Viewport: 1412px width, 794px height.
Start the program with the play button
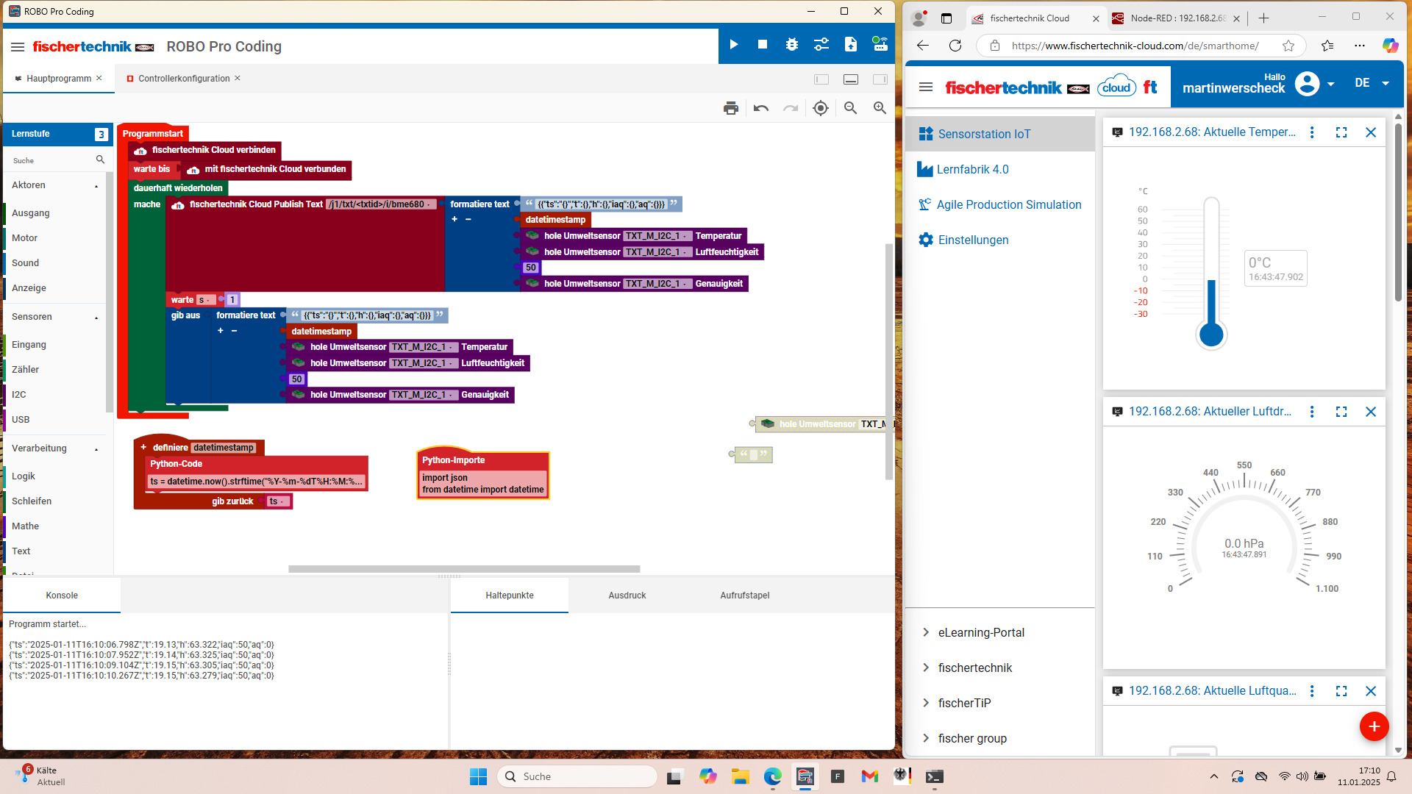click(733, 45)
